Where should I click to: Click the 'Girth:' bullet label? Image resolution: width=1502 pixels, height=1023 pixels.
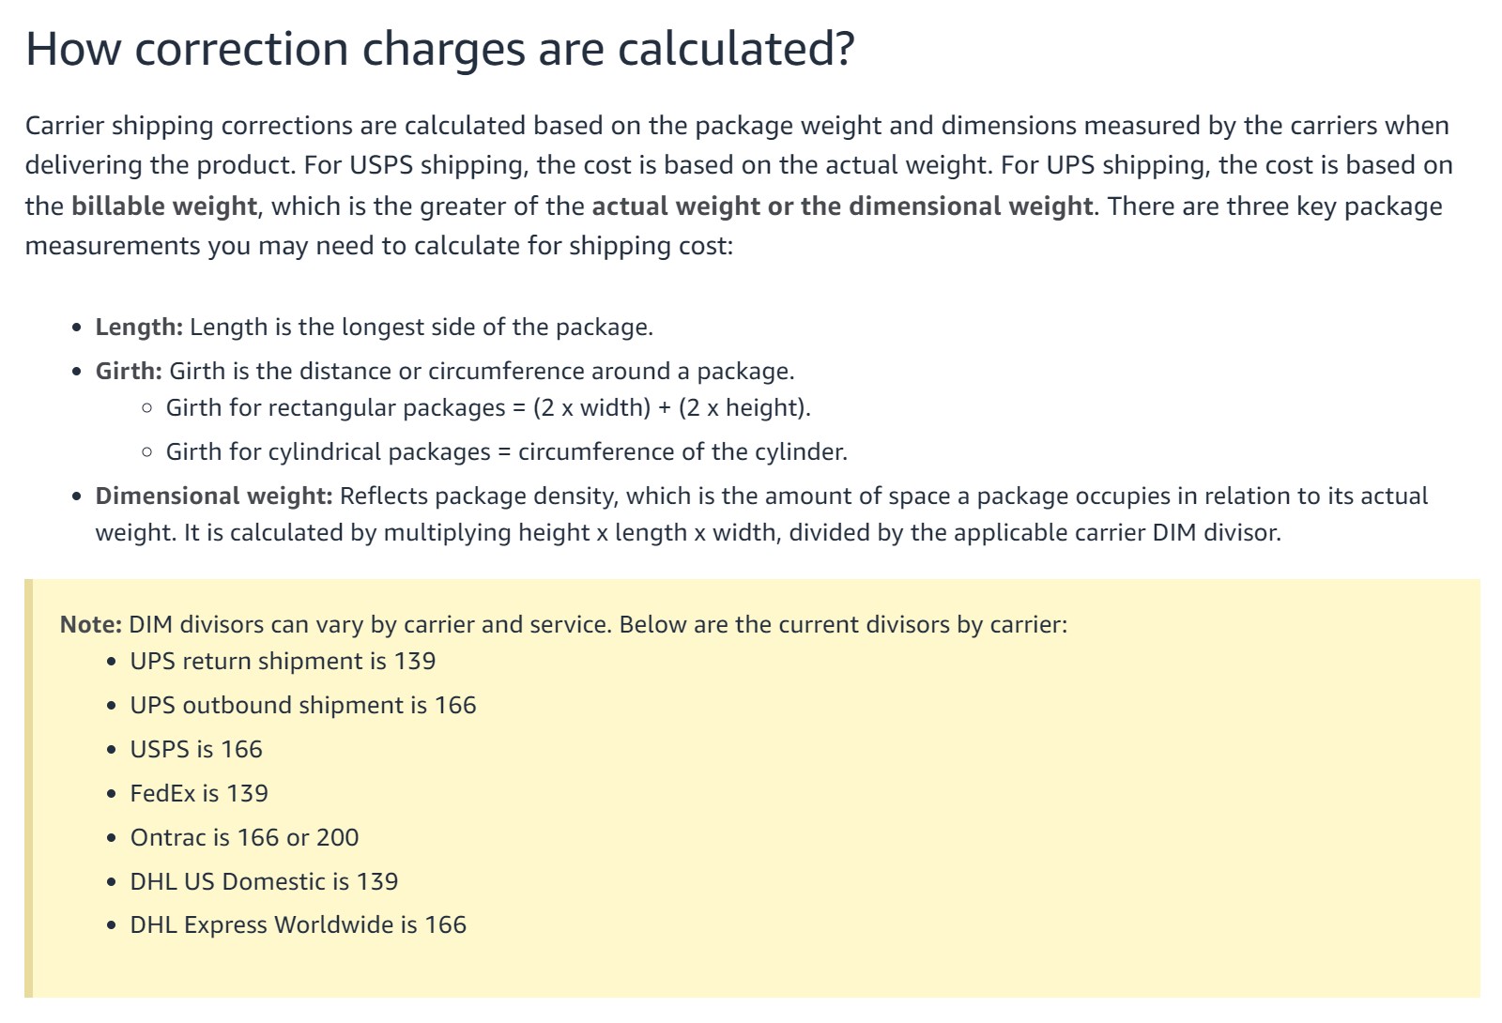coord(129,372)
